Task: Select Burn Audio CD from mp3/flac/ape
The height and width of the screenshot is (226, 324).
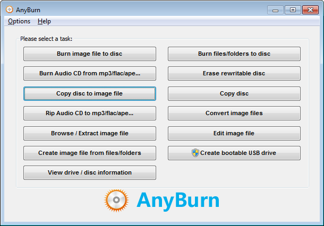Action: 90,73
